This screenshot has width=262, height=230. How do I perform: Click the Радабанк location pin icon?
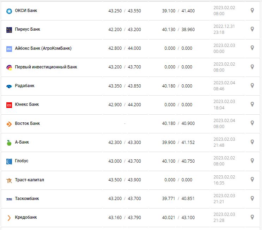point(252,86)
